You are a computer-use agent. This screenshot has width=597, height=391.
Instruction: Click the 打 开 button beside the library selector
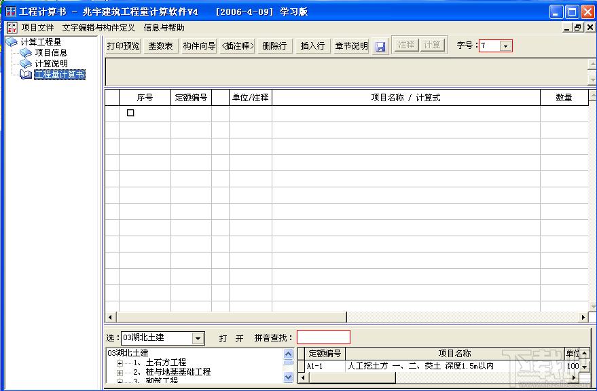[x=231, y=338]
